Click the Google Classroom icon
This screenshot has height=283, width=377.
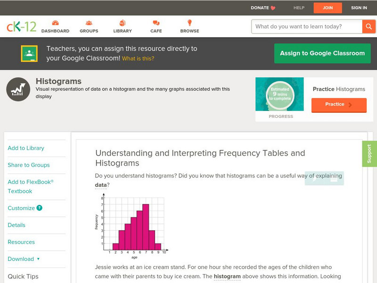coord(29,54)
